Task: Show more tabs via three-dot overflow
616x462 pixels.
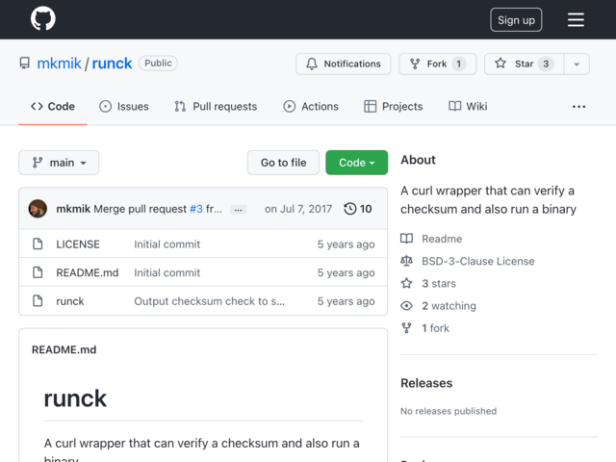Action: [x=578, y=107]
